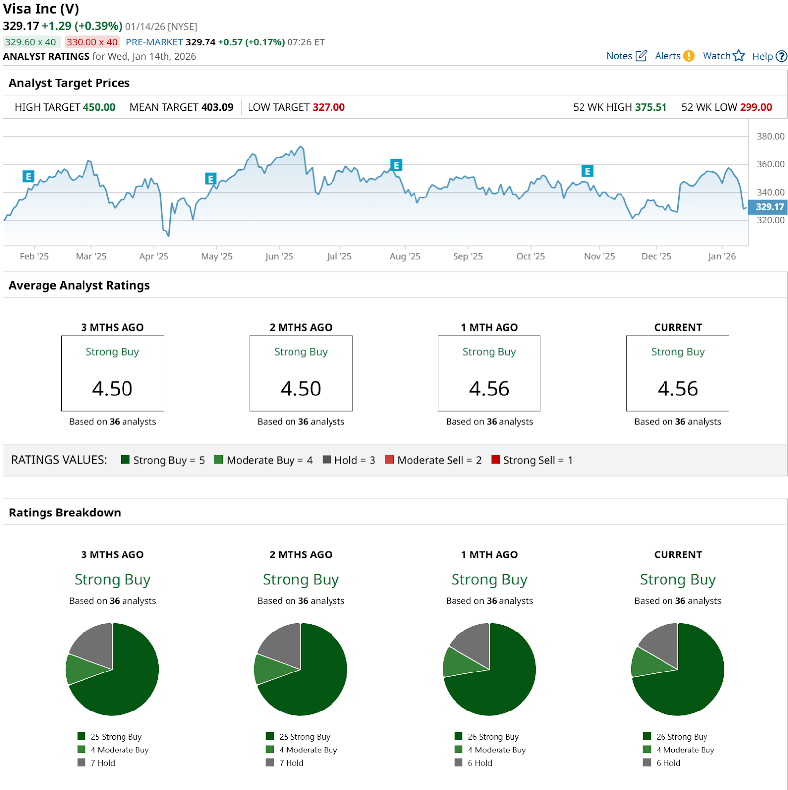
Task: Click the orange Alerts exclamation icon
Action: pyautogui.click(x=688, y=56)
